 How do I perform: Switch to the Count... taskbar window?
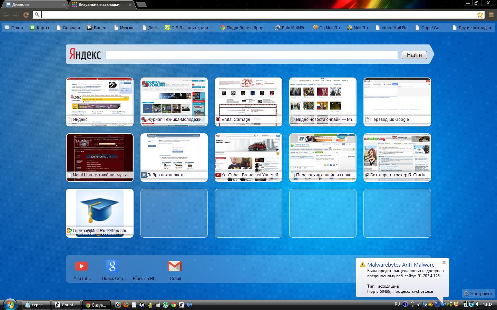tap(66, 305)
